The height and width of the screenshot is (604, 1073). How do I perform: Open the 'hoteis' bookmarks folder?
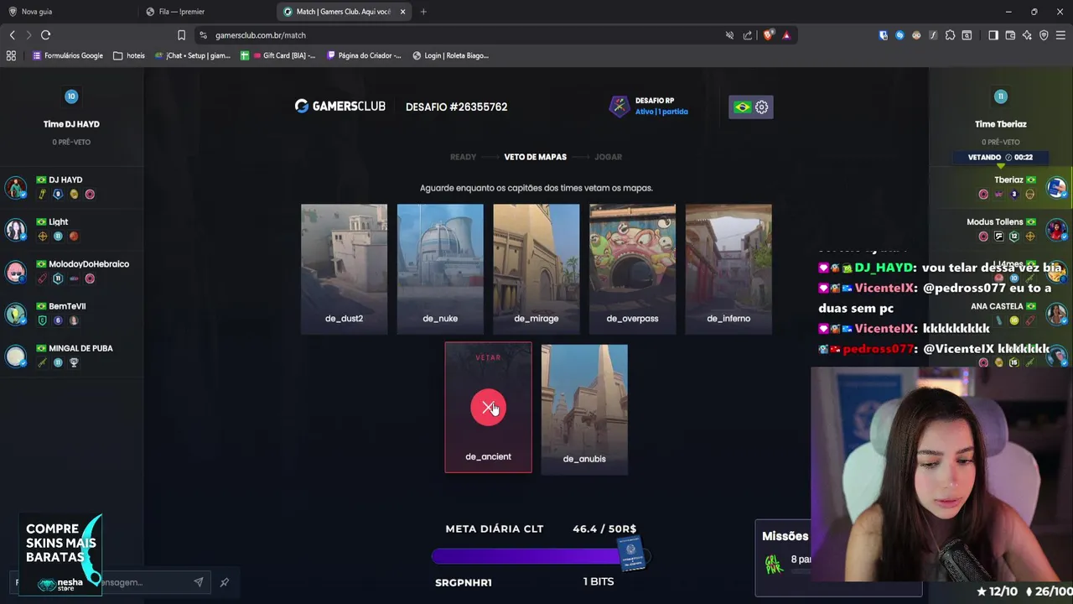129,55
